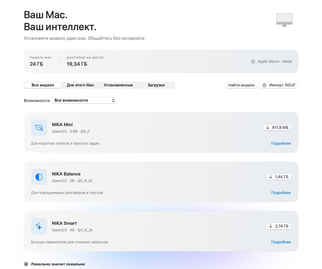This screenshot has width=322, height=269.
Task: Switch to the Для этого Mac tab
Action: [80, 85]
